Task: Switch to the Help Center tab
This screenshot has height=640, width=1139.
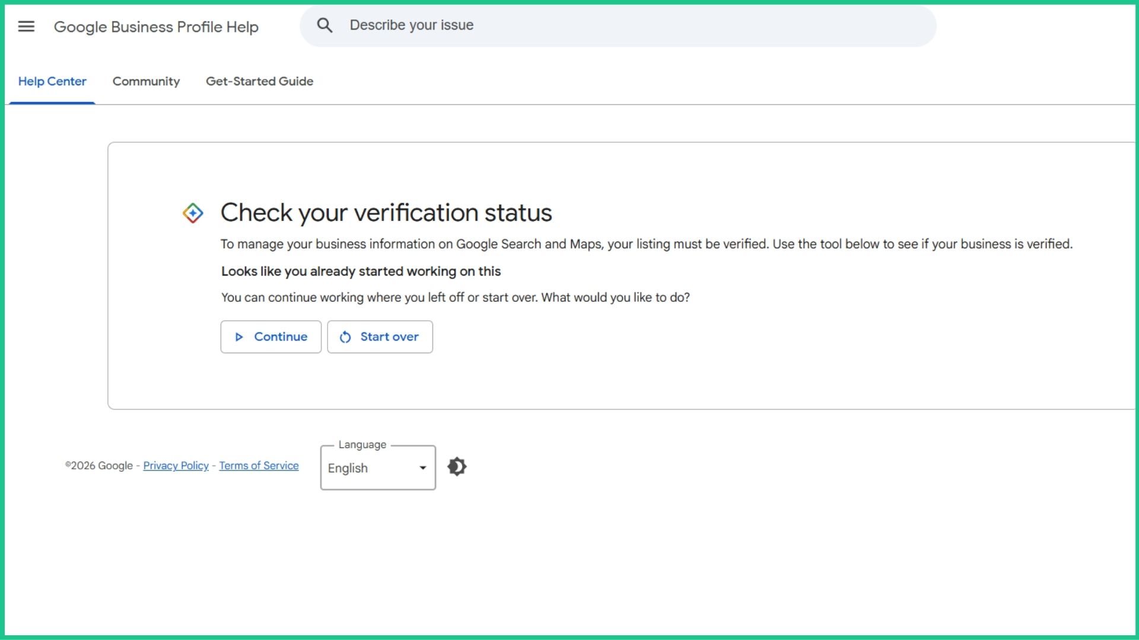Action: point(52,81)
